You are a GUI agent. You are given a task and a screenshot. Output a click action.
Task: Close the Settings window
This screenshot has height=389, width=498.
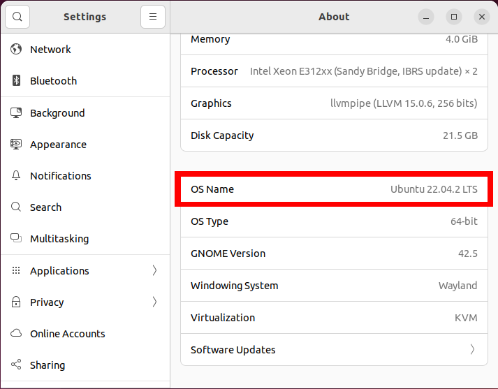[482, 17]
